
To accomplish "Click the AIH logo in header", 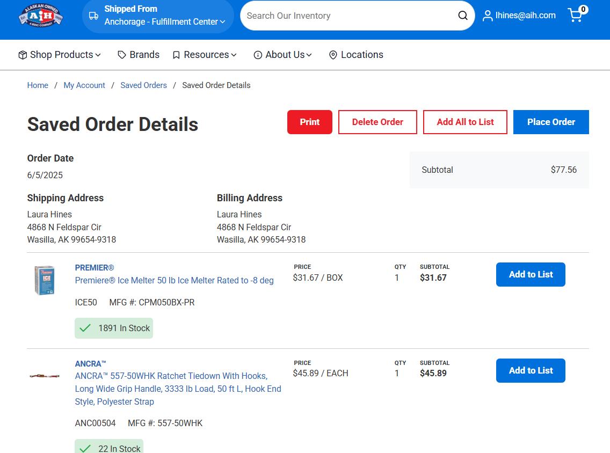I will point(41,16).
